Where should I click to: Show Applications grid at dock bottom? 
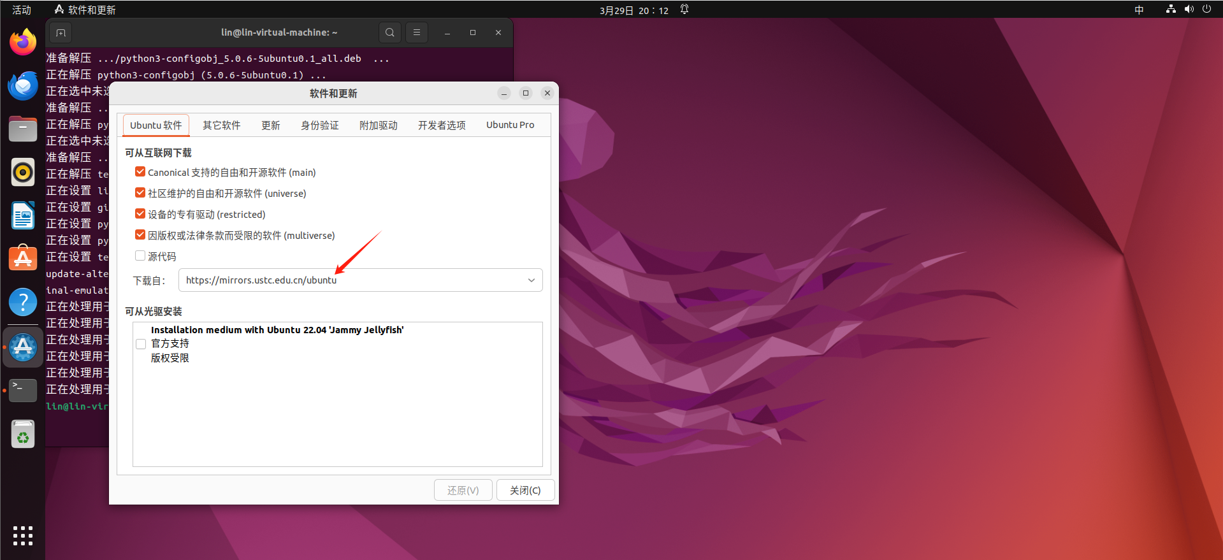point(23,536)
